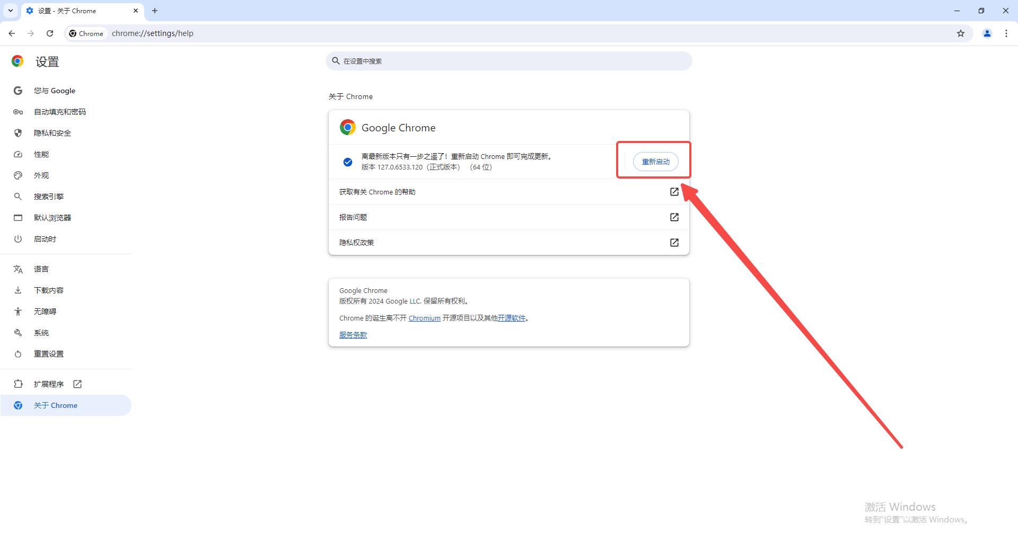Click the magnifier icon beside 搜索引擎
Viewport: 1018px width, 551px height.
pyautogui.click(x=18, y=197)
